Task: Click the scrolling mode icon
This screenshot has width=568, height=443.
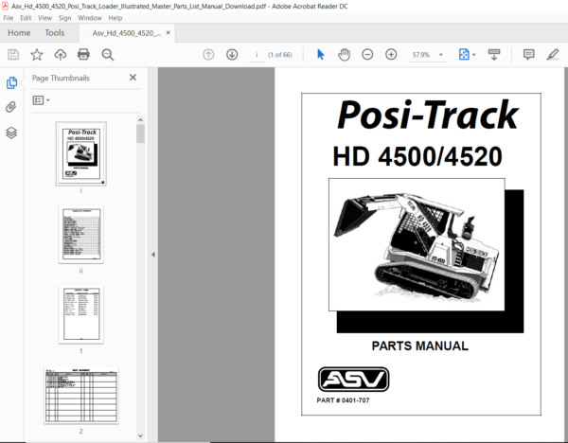Action: pyautogui.click(x=494, y=55)
